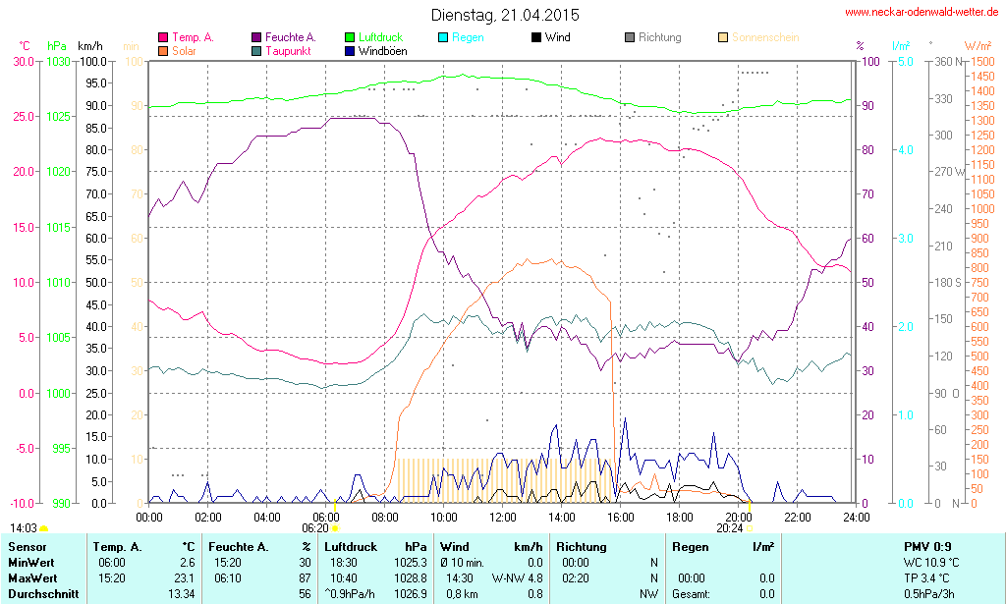1006x604 pixels.
Task: Click the 06:20 sunrise marker on timeline
Action: [335, 528]
